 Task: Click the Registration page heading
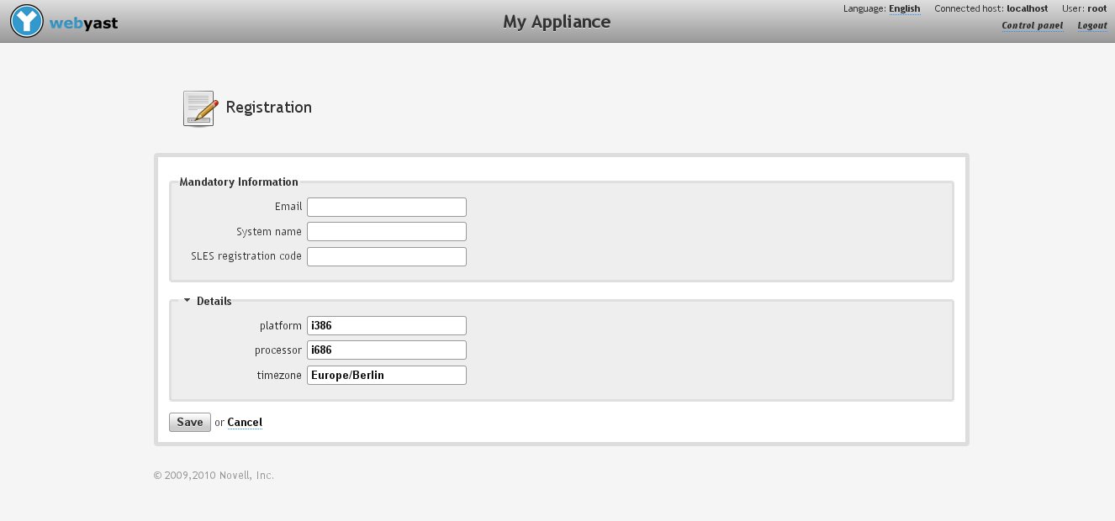click(268, 108)
